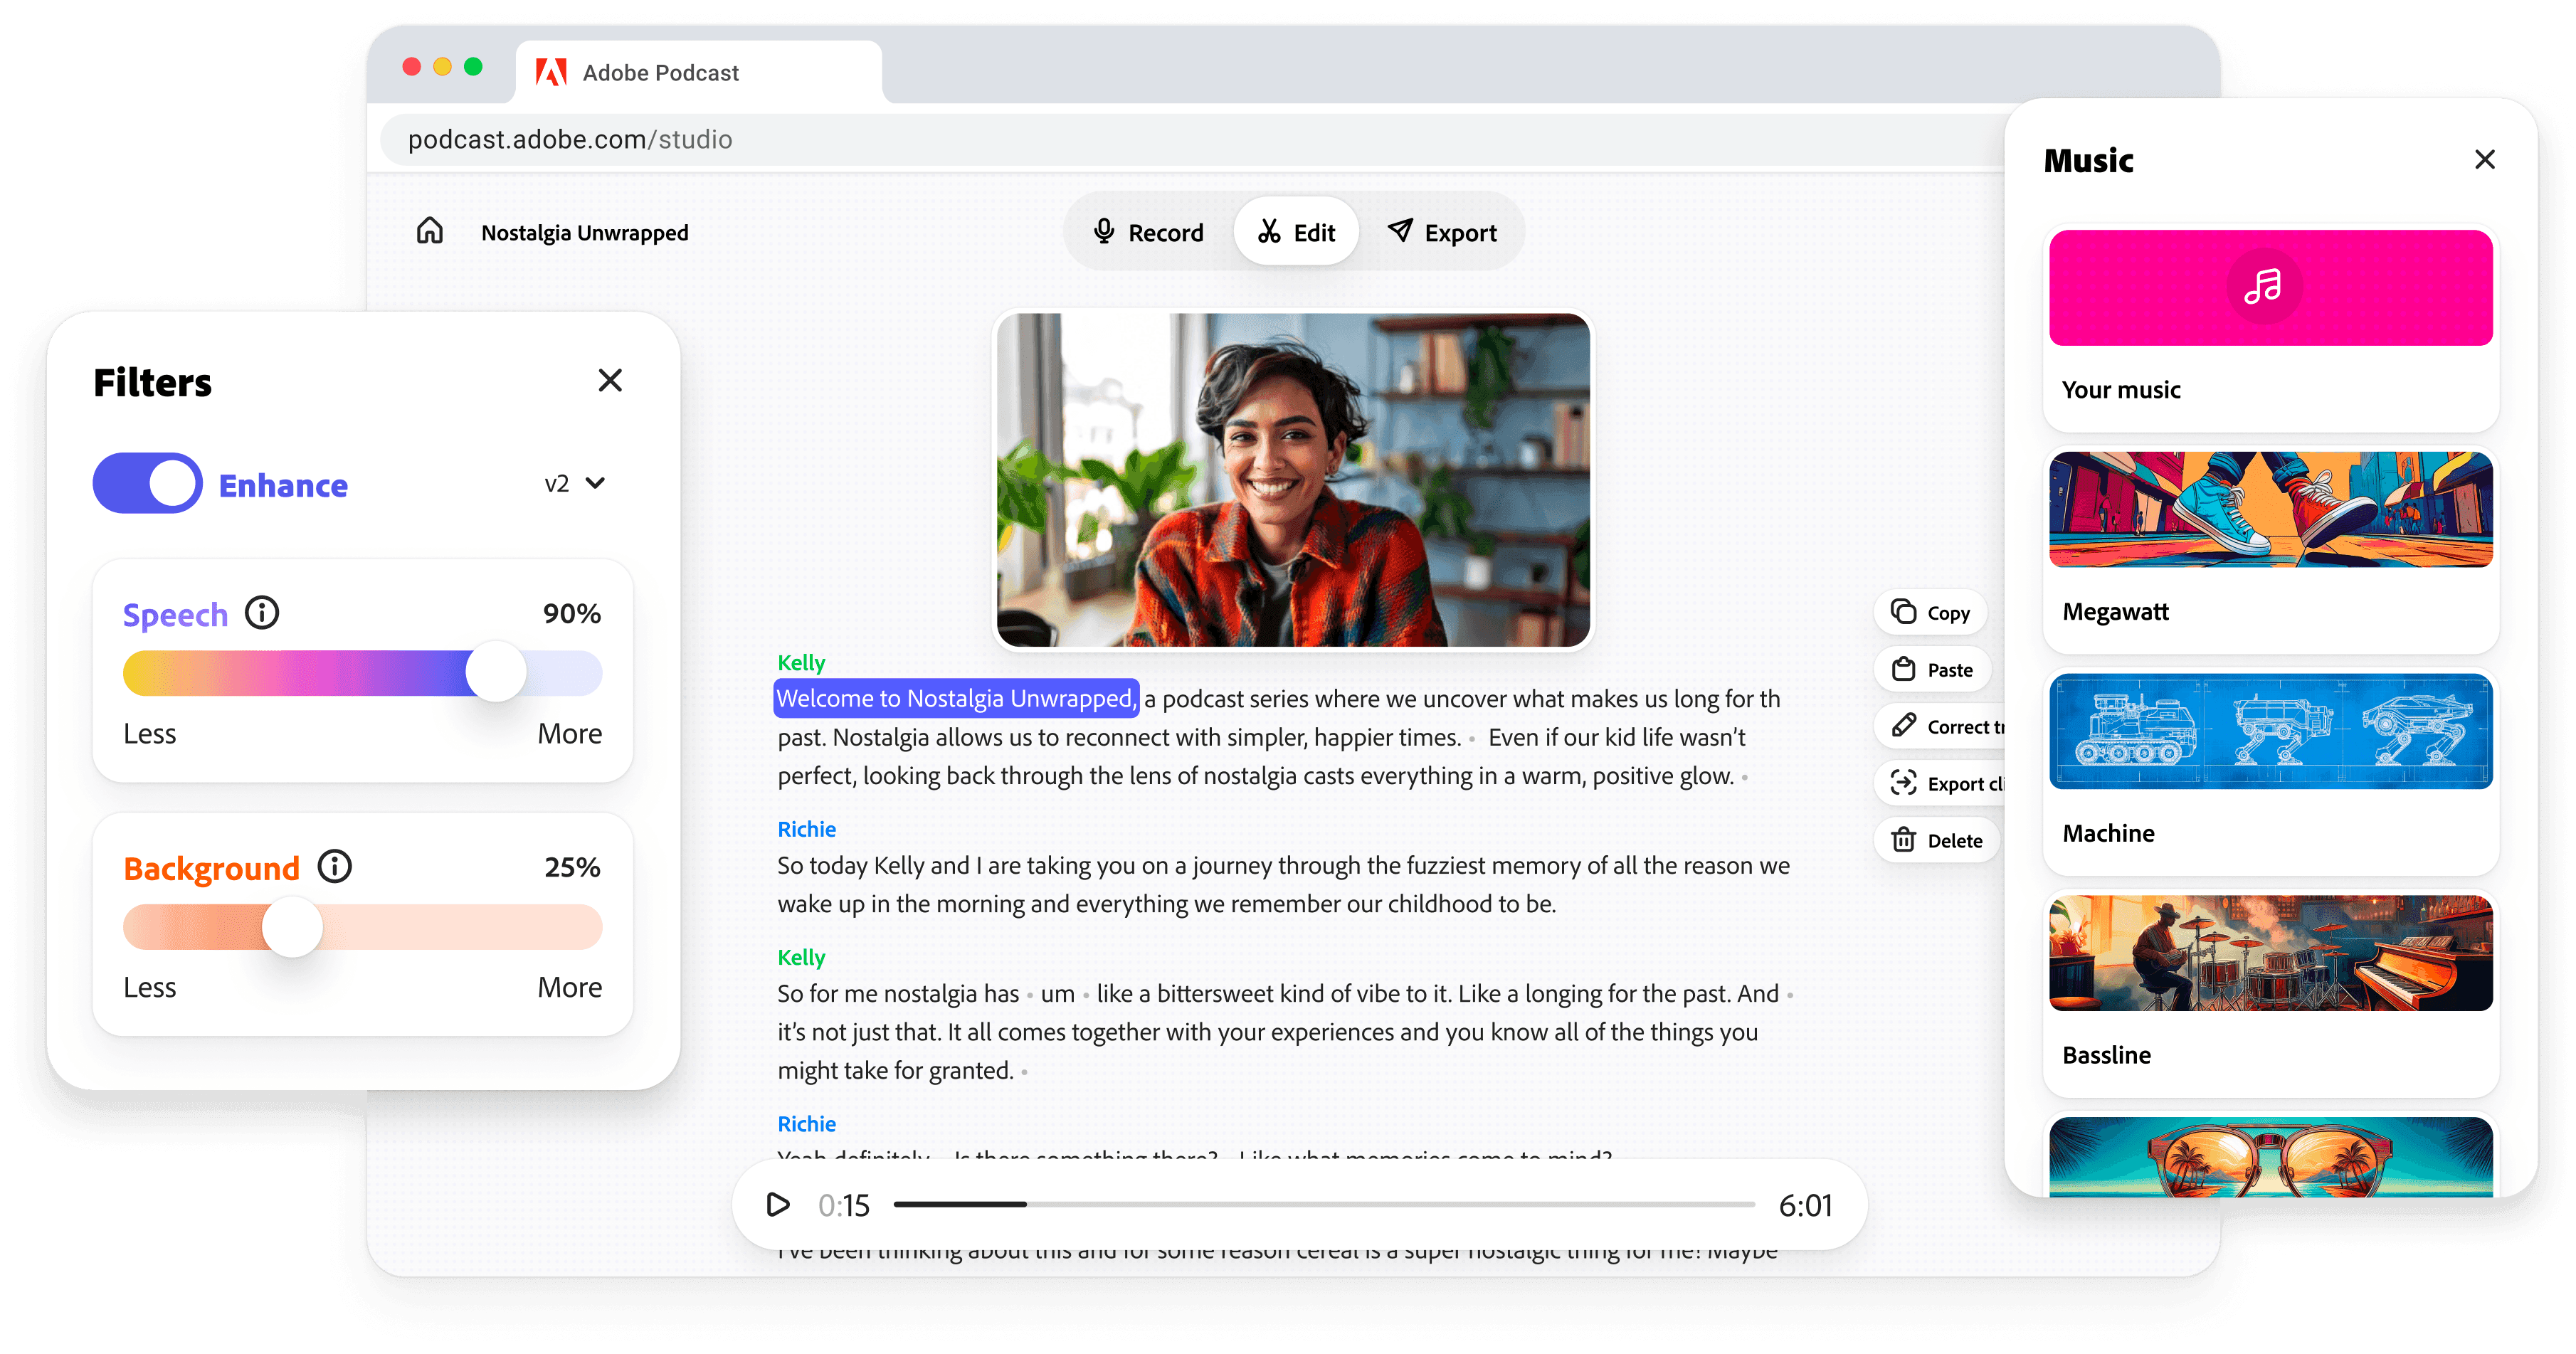
Task: Click the home icon beside Nostalgia Unwrapped
Action: click(x=430, y=231)
